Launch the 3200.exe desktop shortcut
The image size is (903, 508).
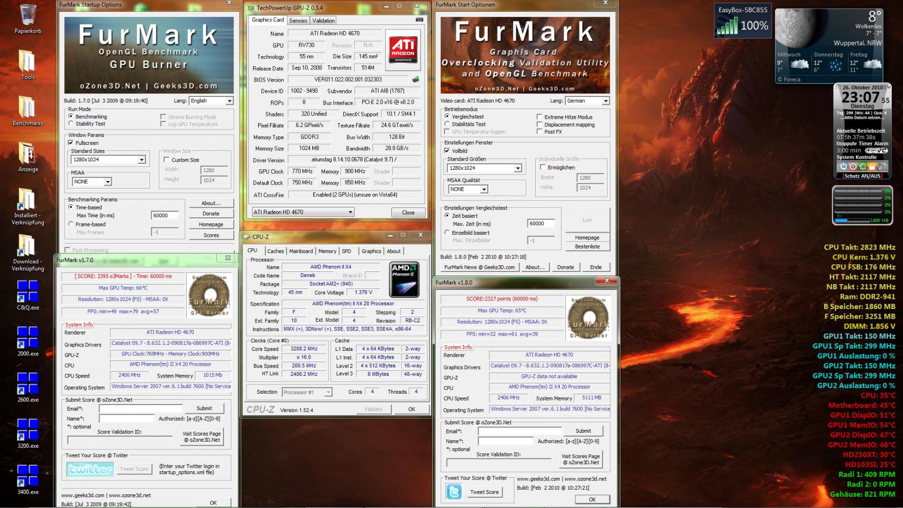28,434
